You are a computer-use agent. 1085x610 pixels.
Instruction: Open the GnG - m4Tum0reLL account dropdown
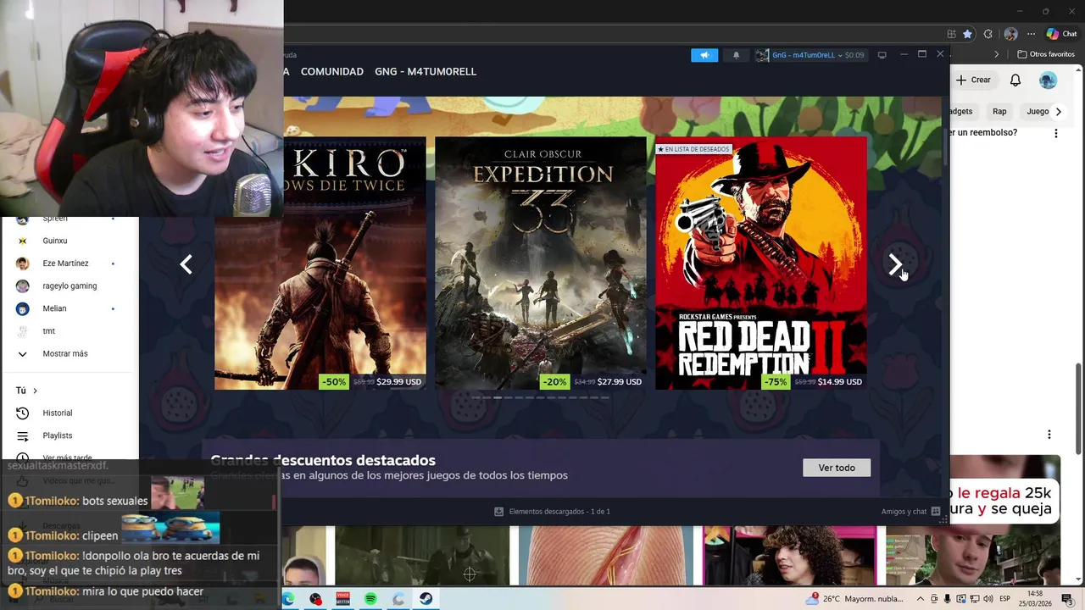click(810, 55)
